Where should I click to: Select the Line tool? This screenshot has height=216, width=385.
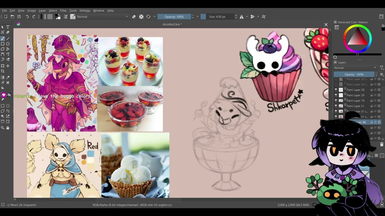(8, 38)
